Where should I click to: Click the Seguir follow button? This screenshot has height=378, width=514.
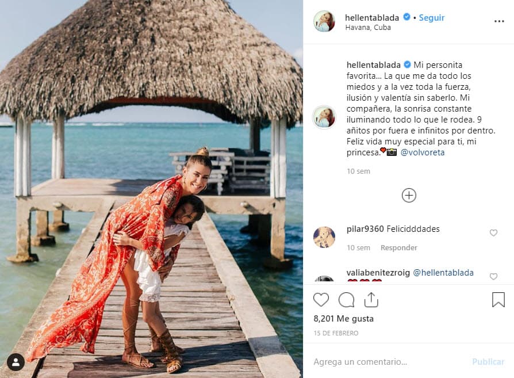pyautogui.click(x=431, y=17)
